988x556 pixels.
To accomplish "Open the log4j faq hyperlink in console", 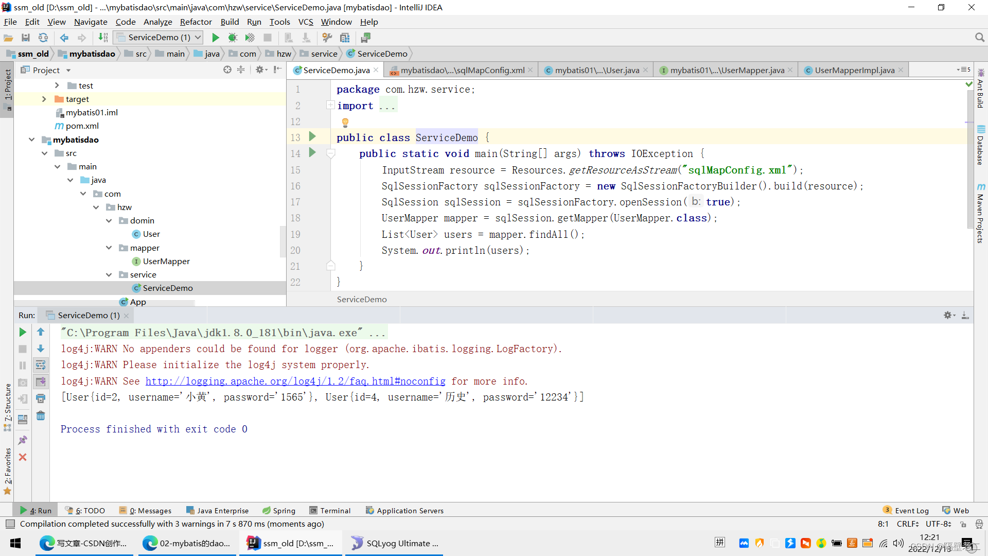I will (x=295, y=381).
